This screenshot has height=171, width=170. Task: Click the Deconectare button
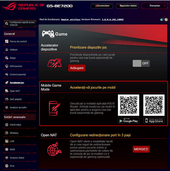point(102,6)
